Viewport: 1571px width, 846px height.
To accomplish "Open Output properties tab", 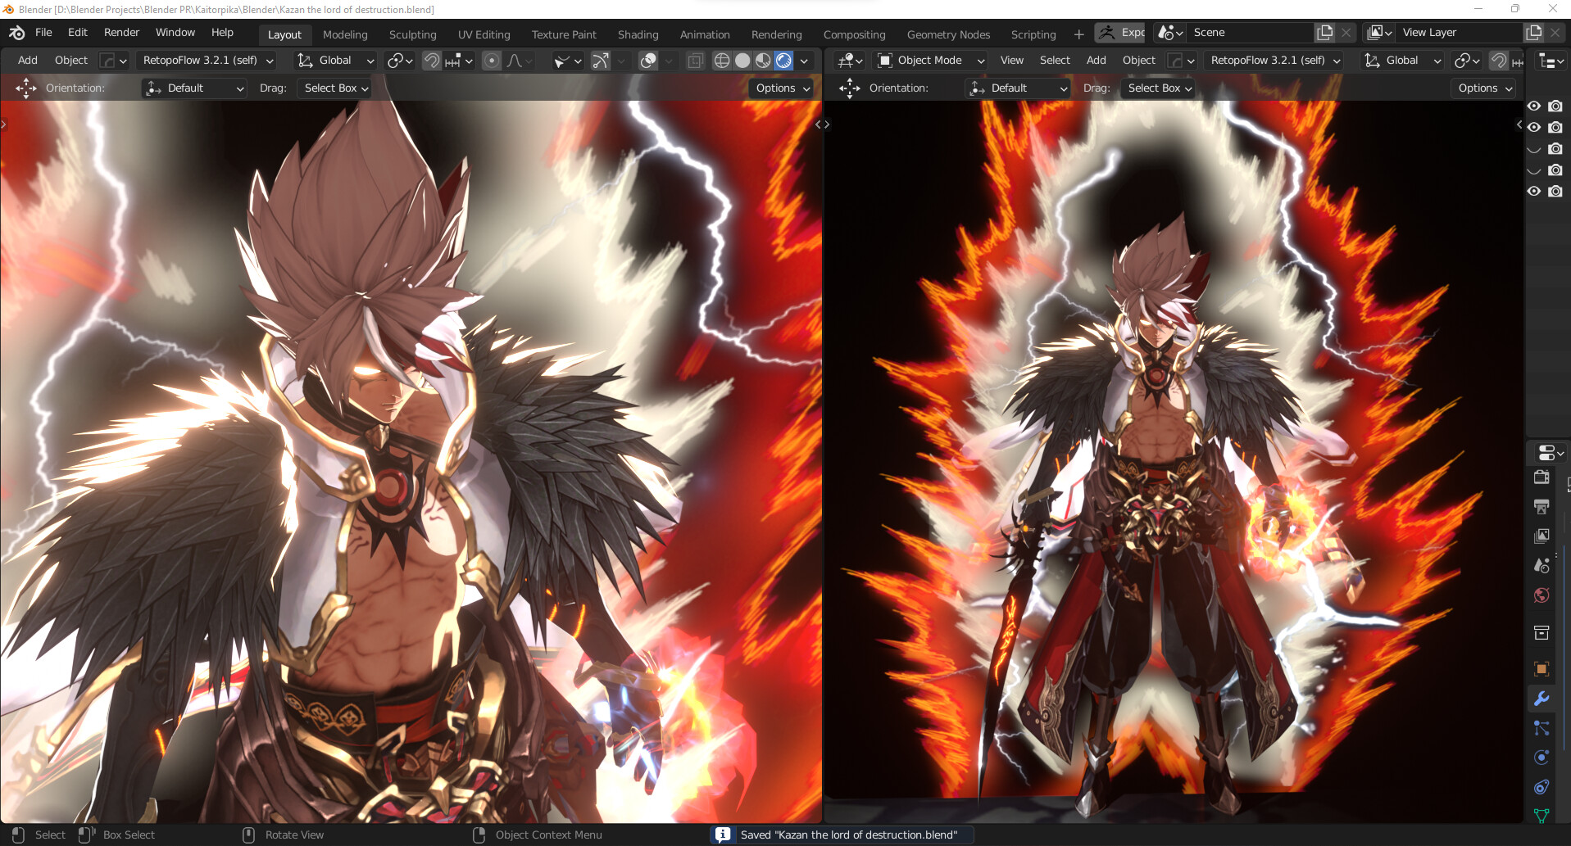I will click(1541, 507).
